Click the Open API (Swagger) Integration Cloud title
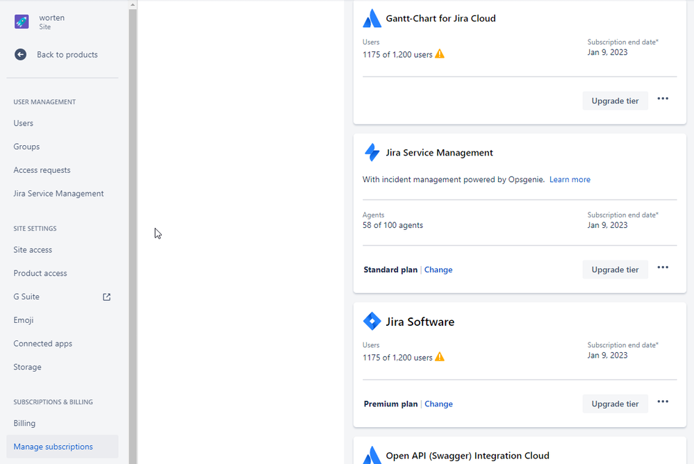The height and width of the screenshot is (464, 694). (x=468, y=456)
